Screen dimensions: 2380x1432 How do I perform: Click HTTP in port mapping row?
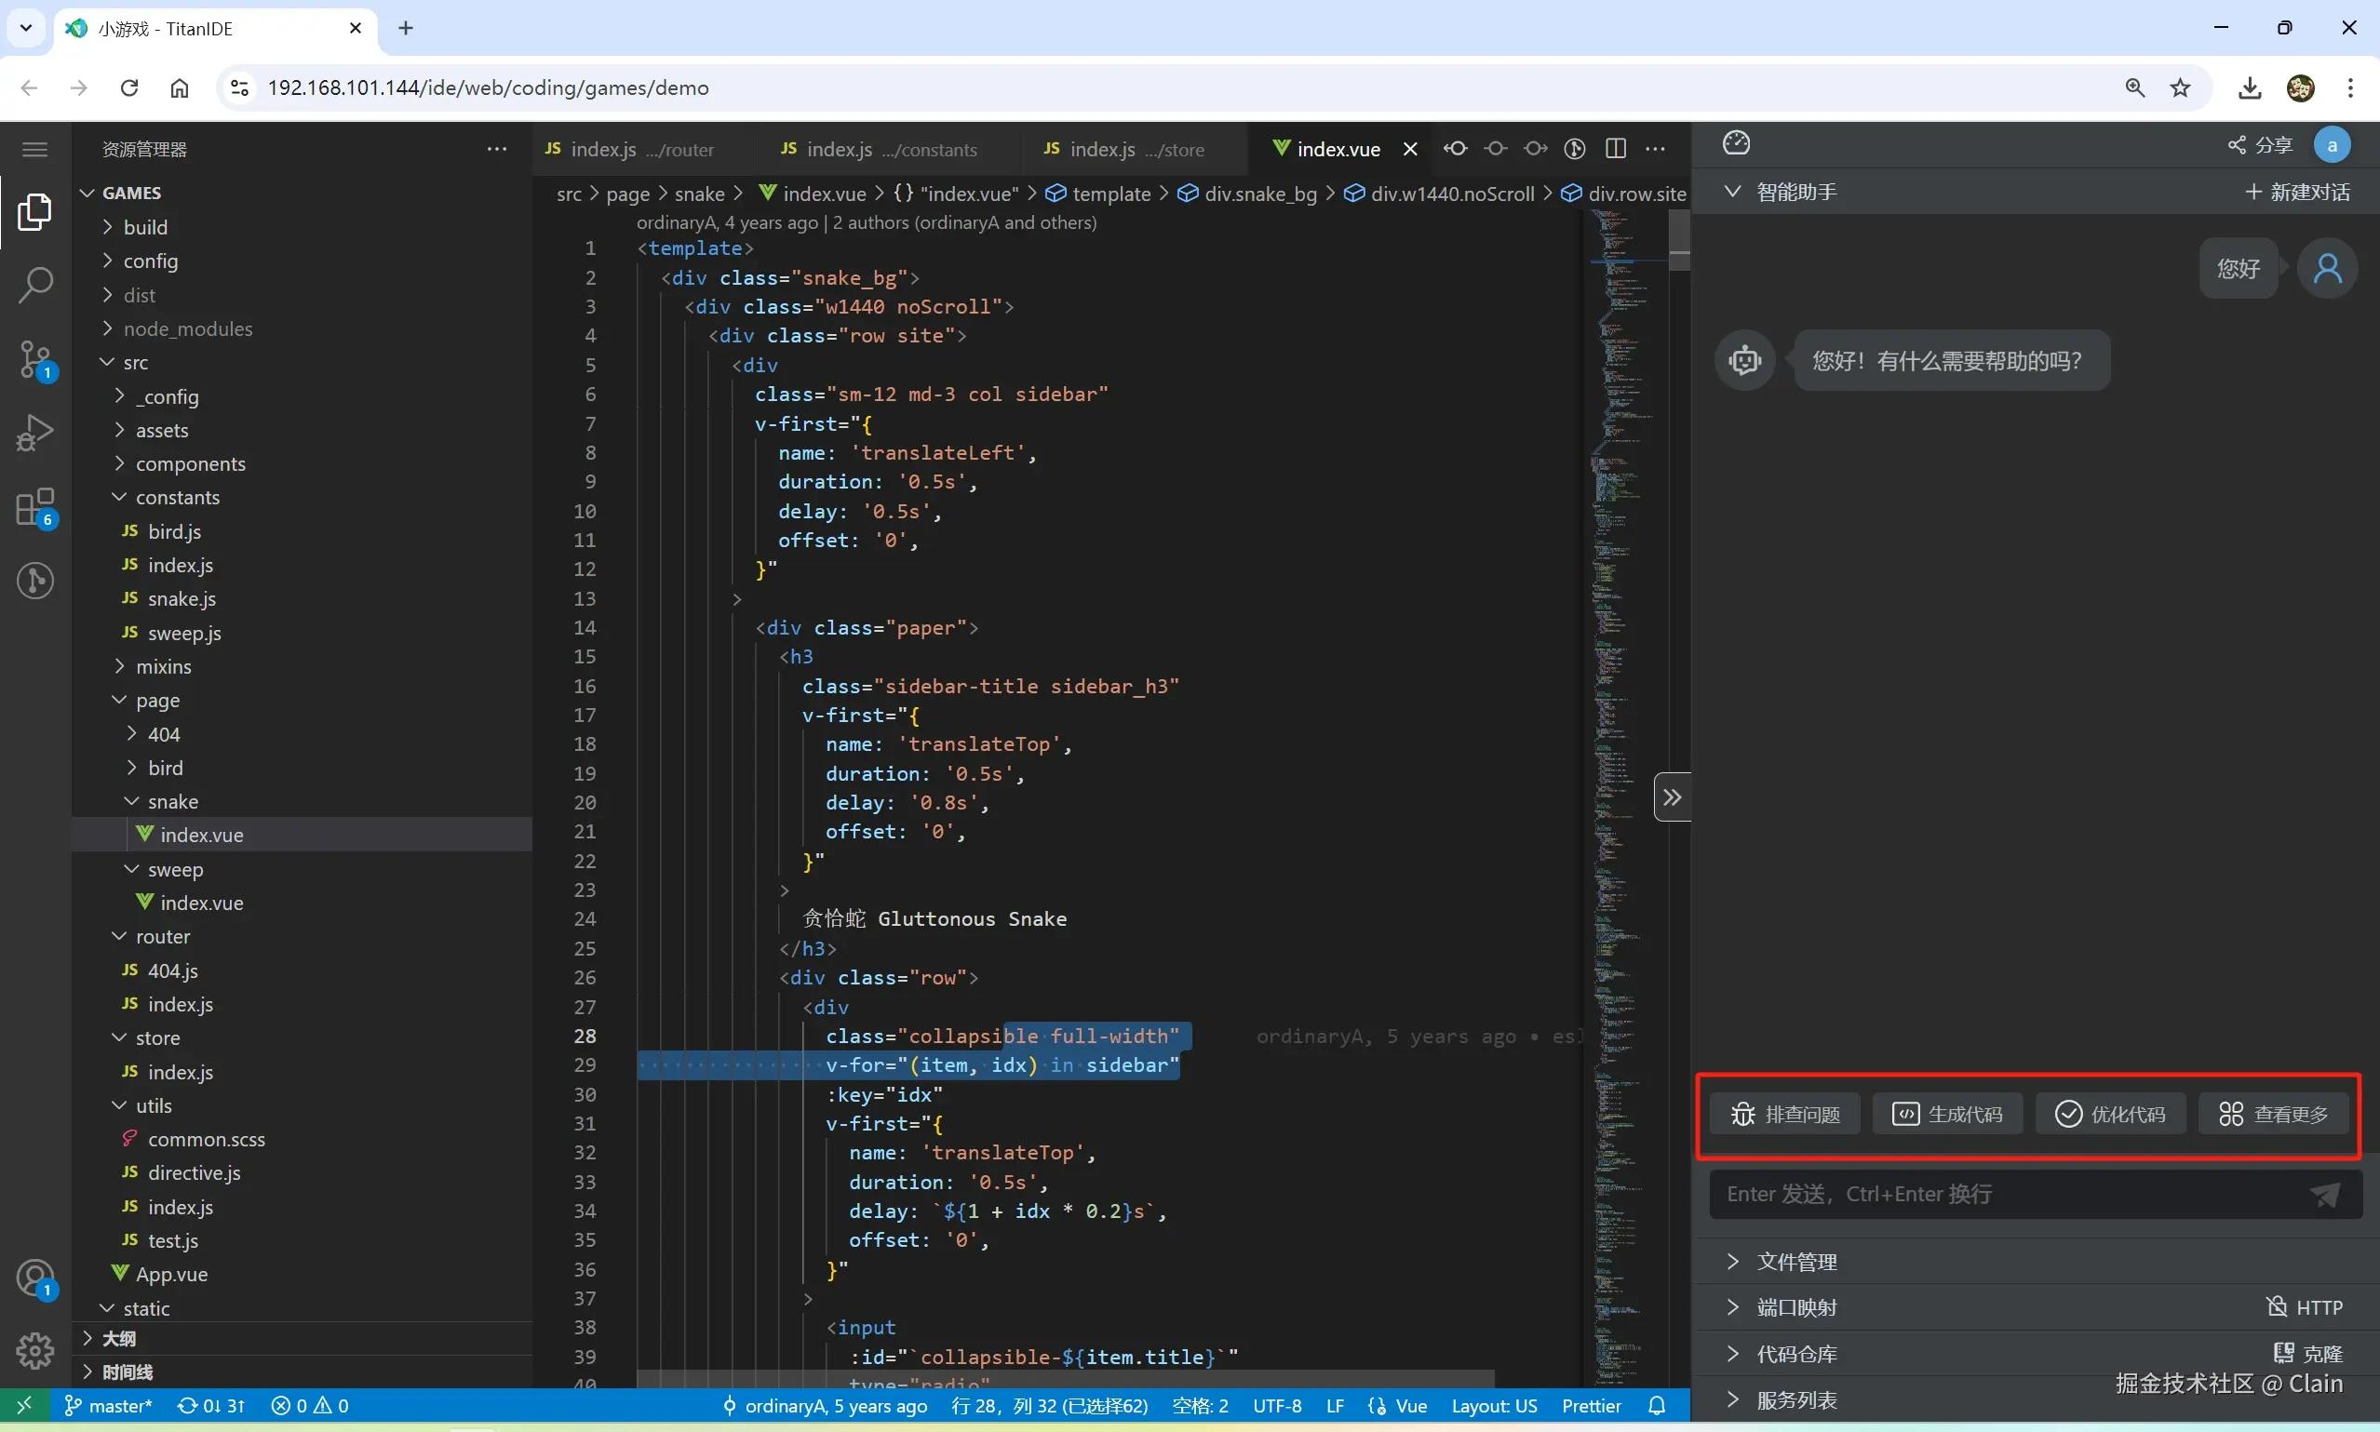(2305, 1307)
